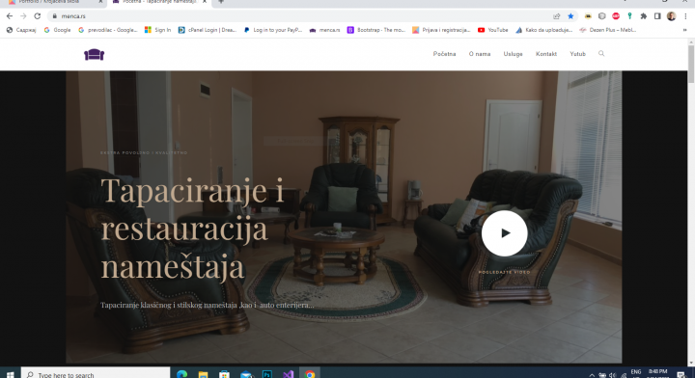This screenshot has width=695, height=378.
Task: Bookmark this page with the star icon
Action: tap(570, 16)
